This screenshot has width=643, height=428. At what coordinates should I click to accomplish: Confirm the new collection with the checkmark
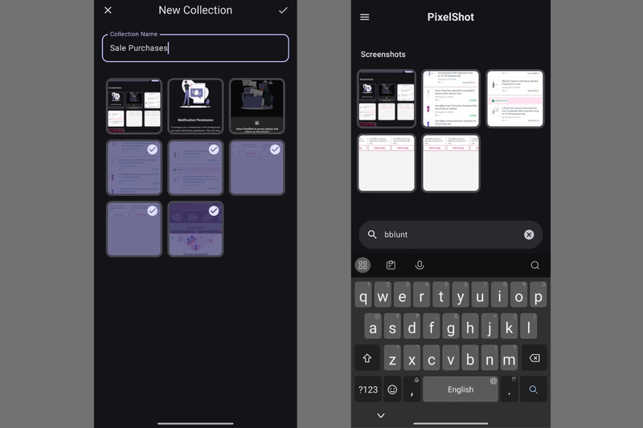pyautogui.click(x=283, y=10)
